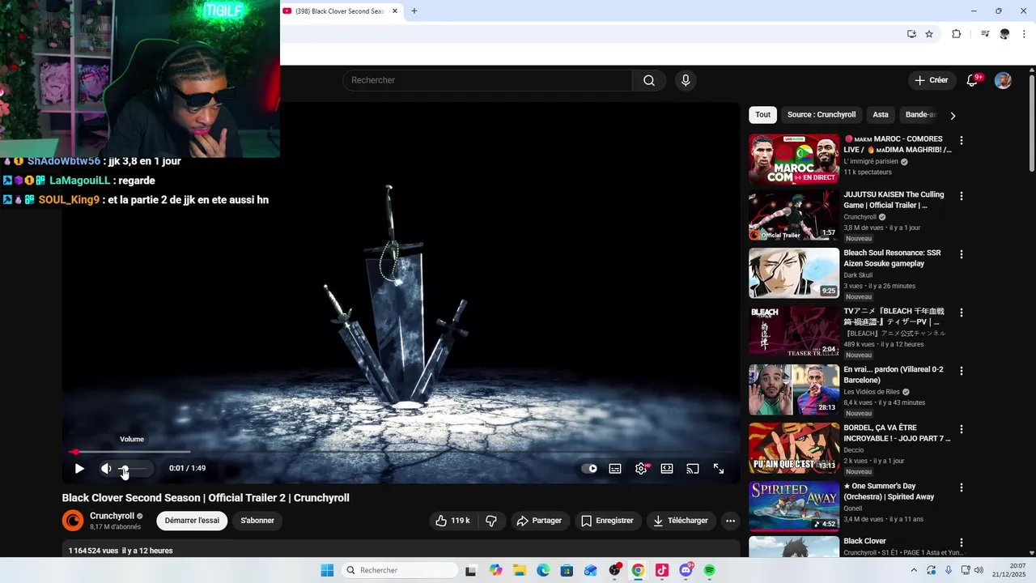Open the Jujutsu Kaisen Culling Game trailer thumbnail

[x=794, y=216]
